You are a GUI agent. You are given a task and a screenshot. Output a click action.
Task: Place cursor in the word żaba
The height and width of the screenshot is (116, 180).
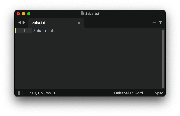38,31
